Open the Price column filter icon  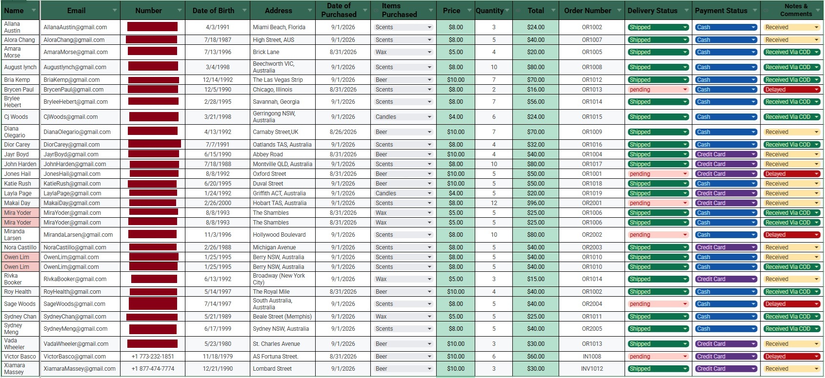pyautogui.click(x=469, y=10)
